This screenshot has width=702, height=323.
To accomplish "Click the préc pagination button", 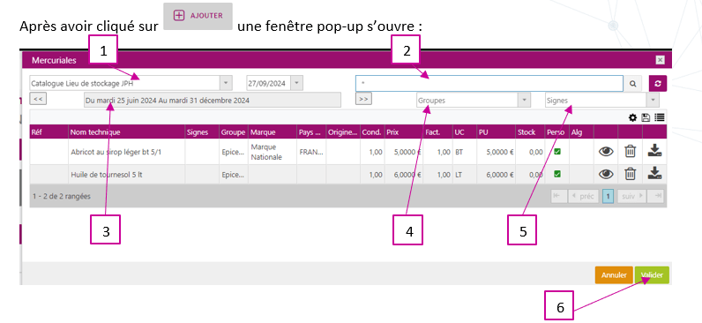I will pyautogui.click(x=583, y=196).
